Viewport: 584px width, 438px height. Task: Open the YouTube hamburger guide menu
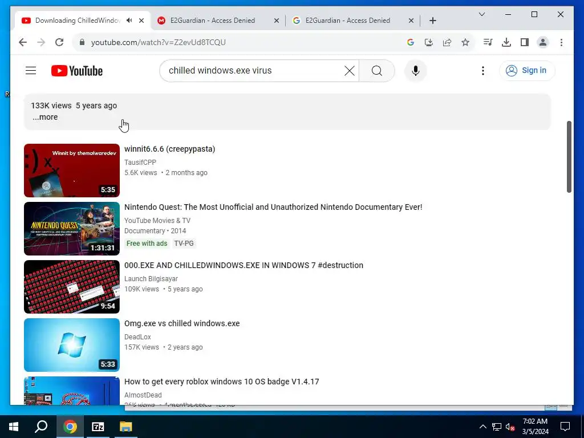point(31,70)
